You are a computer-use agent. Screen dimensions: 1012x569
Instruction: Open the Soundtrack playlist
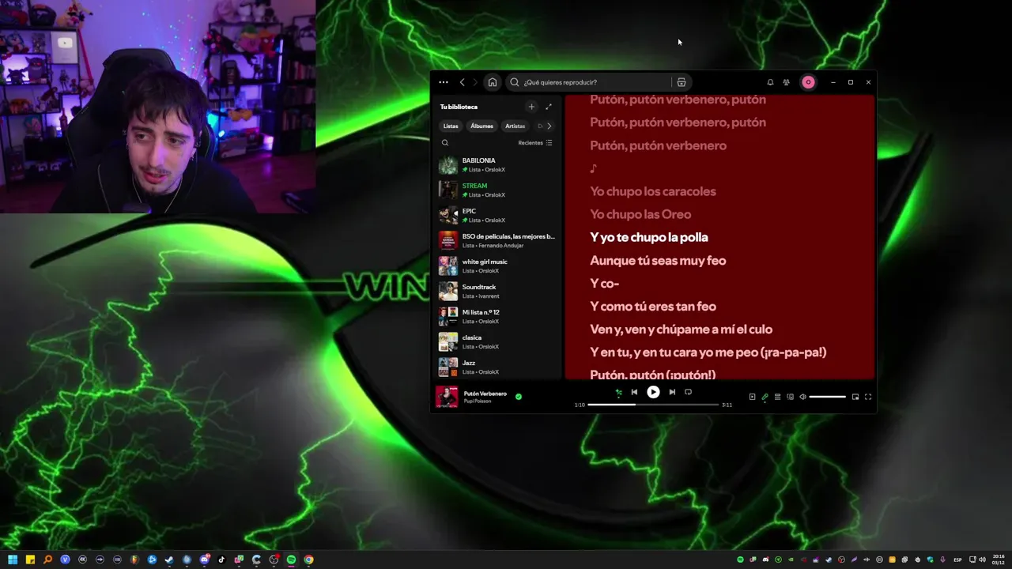[497, 292]
